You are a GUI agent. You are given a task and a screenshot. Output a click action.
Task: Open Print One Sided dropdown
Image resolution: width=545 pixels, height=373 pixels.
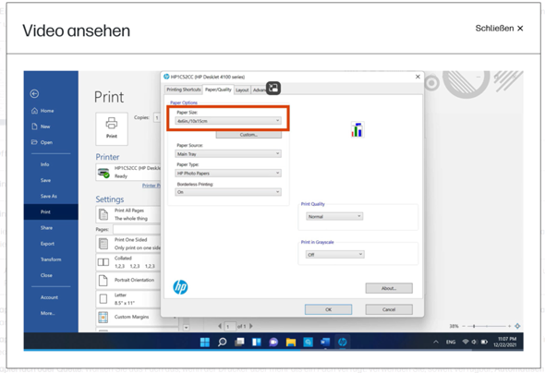point(127,244)
